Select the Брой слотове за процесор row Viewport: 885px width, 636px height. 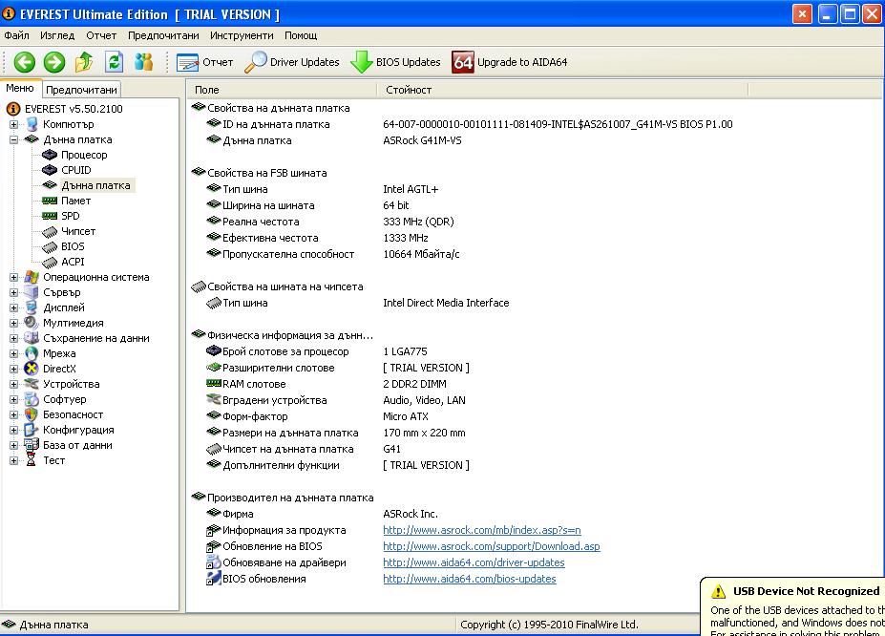(317, 351)
